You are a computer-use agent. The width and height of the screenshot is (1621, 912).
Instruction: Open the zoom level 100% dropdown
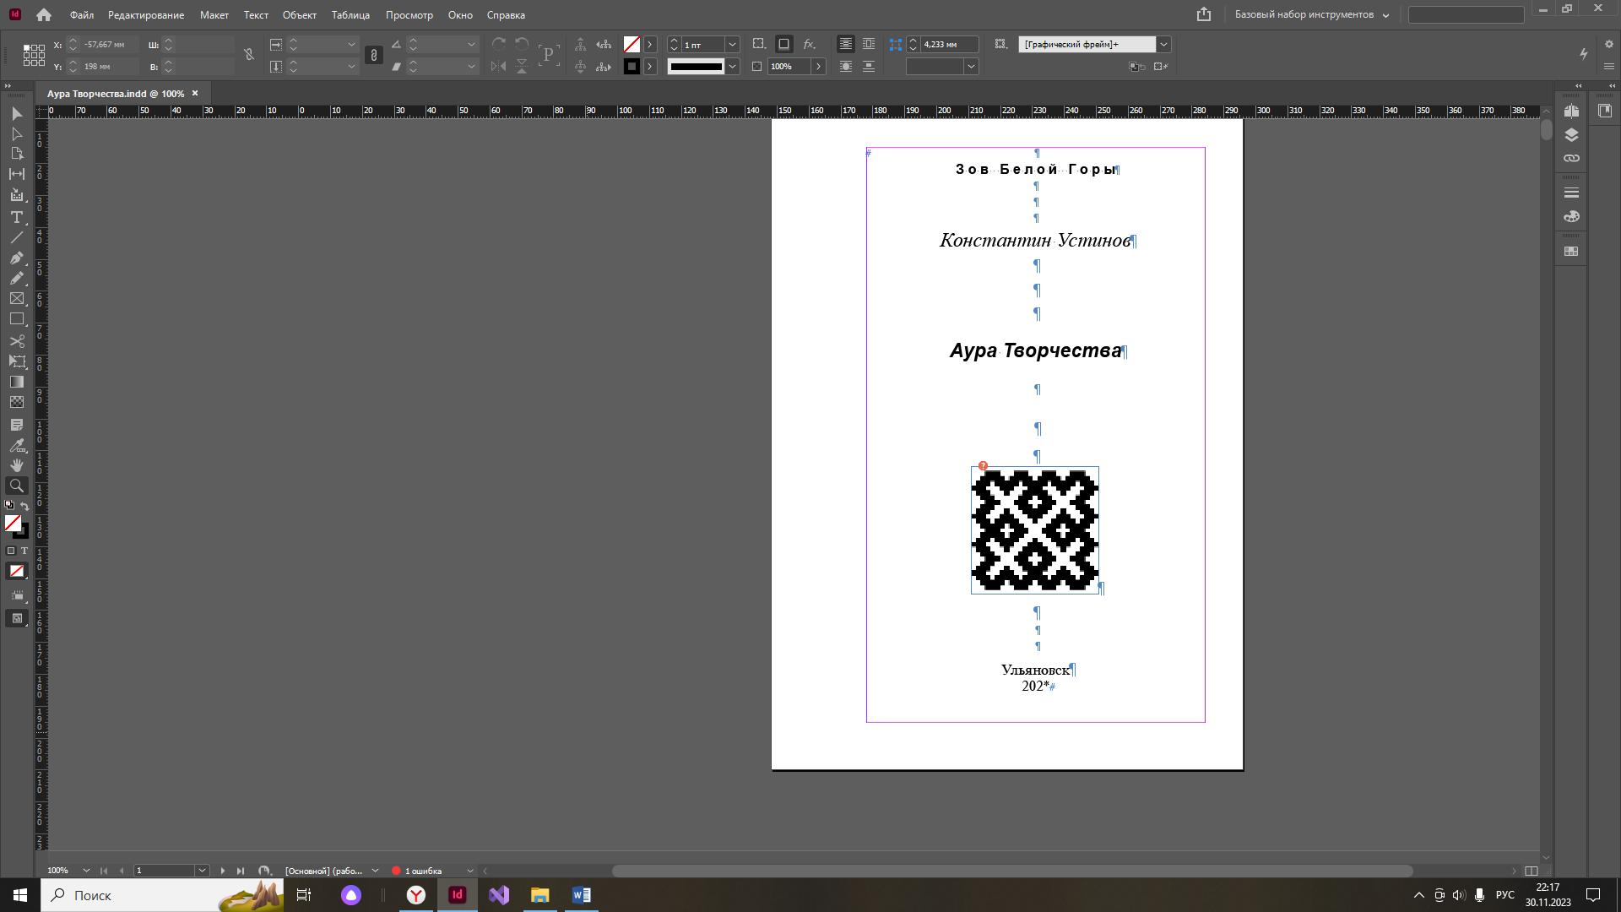[x=86, y=871]
